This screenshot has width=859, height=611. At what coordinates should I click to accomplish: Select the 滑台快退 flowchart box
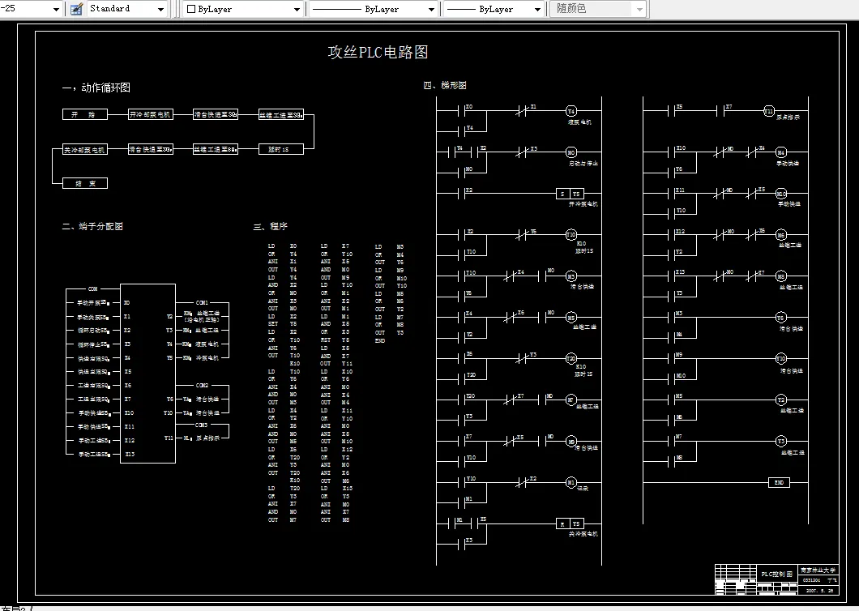coord(151,149)
